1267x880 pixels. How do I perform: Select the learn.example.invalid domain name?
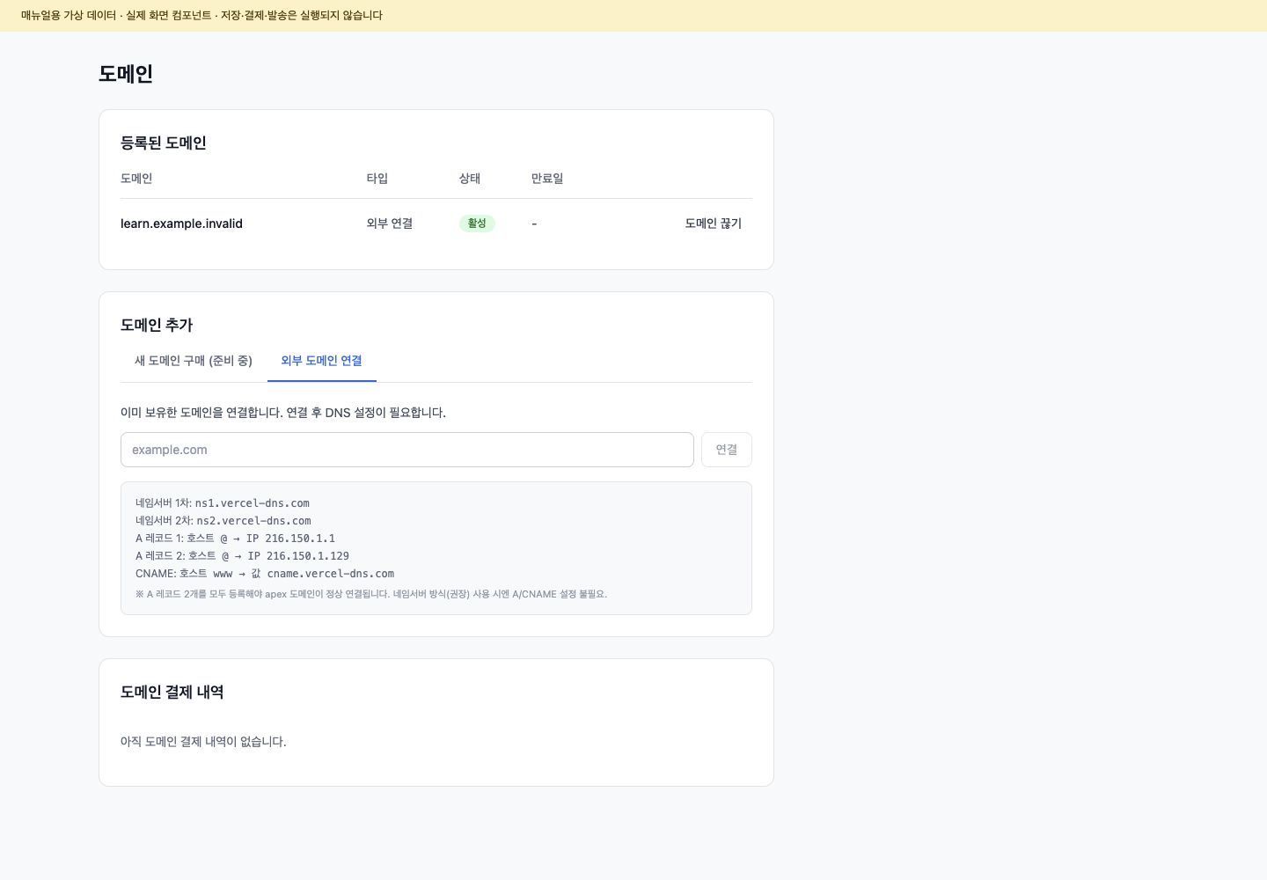(x=181, y=224)
